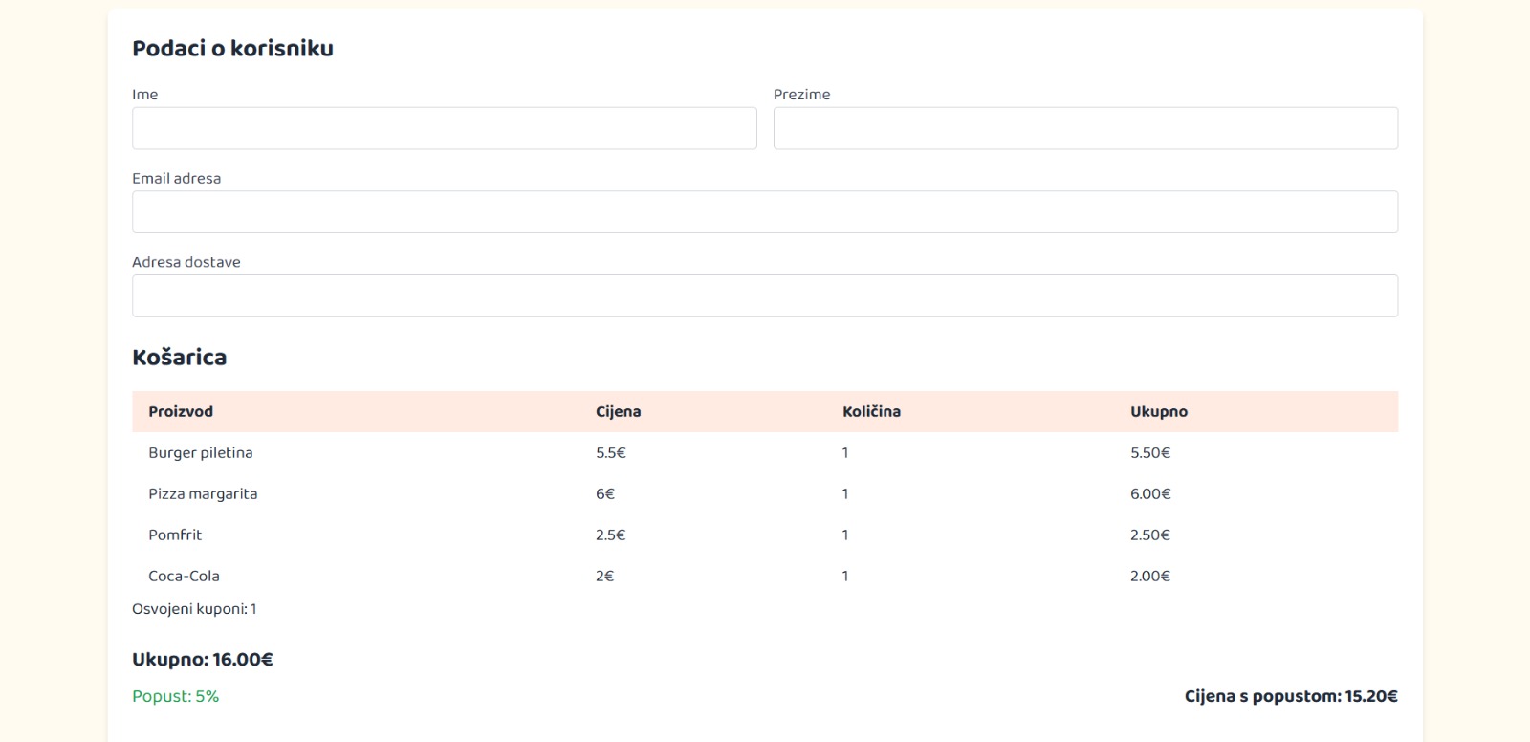
Task: Click the Cijena s popustom total
Action: point(1290,697)
